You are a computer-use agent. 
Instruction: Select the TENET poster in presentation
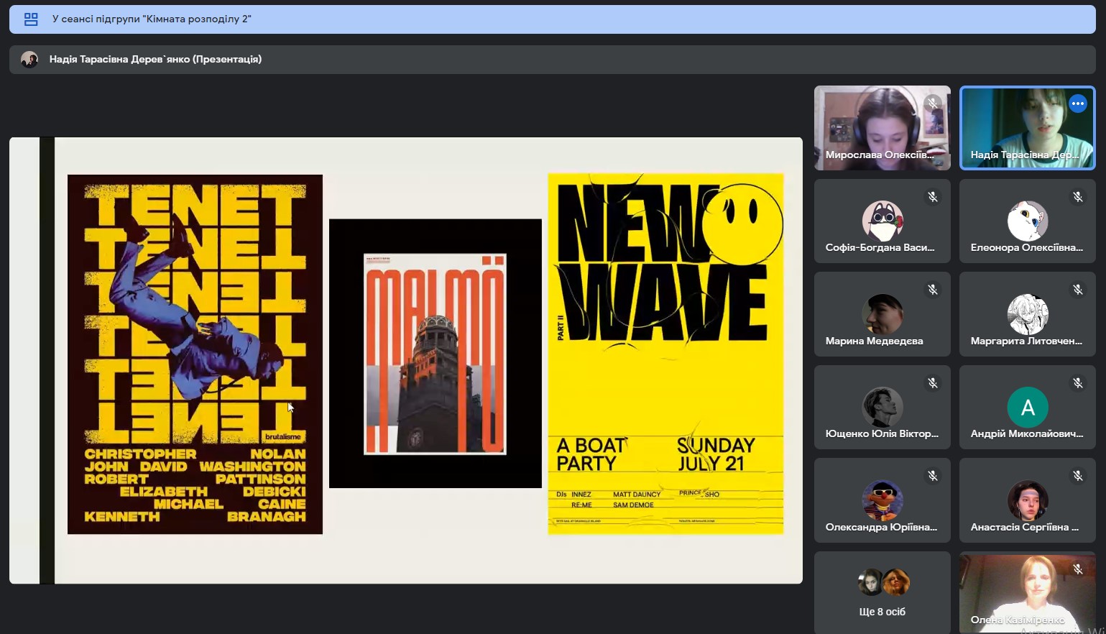coord(195,354)
